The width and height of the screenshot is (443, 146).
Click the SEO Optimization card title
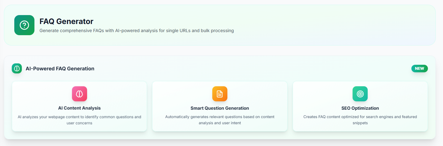click(x=360, y=108)
